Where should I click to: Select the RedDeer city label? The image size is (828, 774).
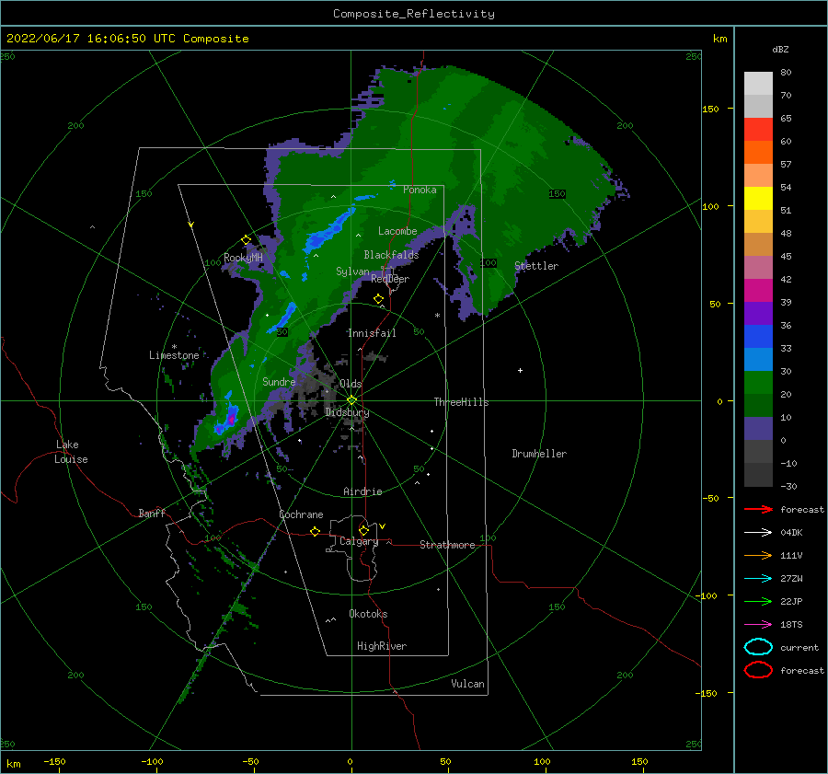[x=390, y=279]
